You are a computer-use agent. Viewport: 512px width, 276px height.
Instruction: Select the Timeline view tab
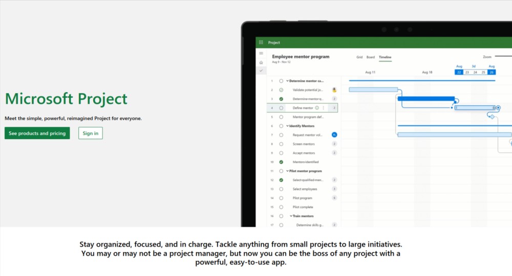click(385, 57)
